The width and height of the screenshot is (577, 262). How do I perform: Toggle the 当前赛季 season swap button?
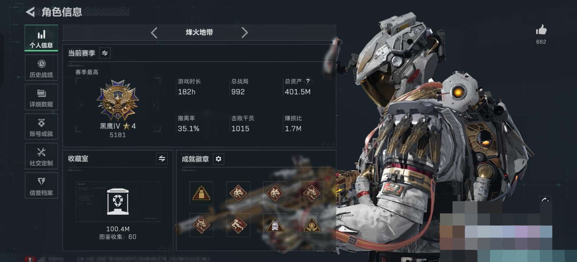tap(105, 53)
